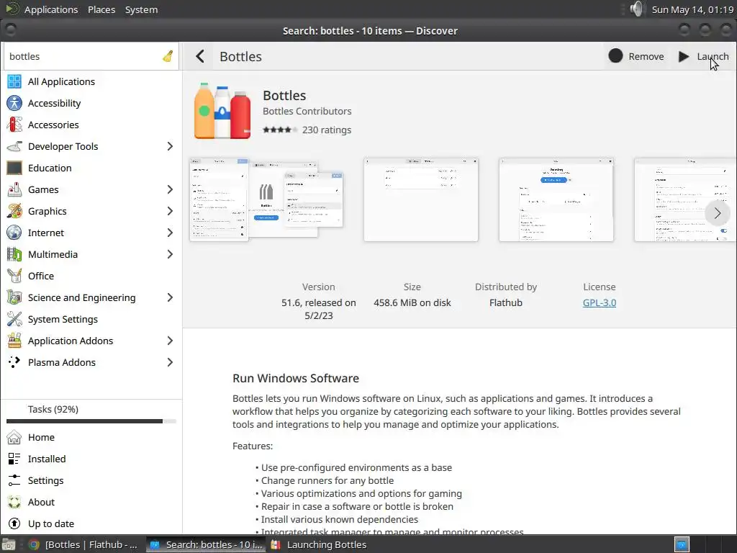Open the GPL-3.0 license link

(600, 303)
